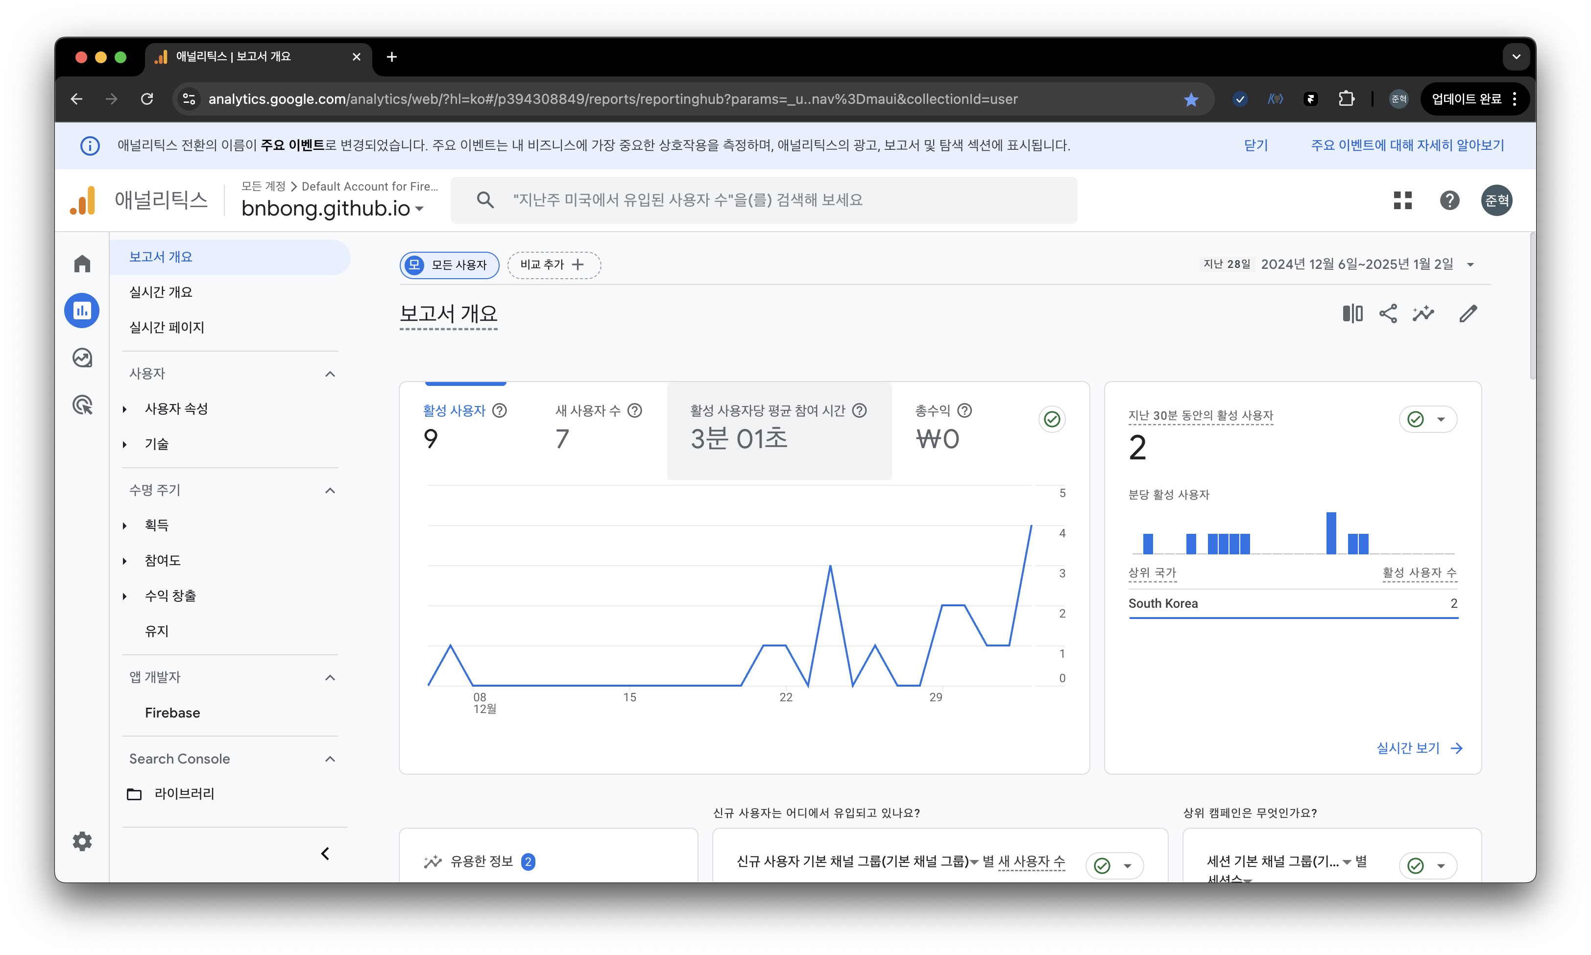This screenshot has height=955, width=1591.
Task: Click the 비교 추가 button
Action: 554,265
